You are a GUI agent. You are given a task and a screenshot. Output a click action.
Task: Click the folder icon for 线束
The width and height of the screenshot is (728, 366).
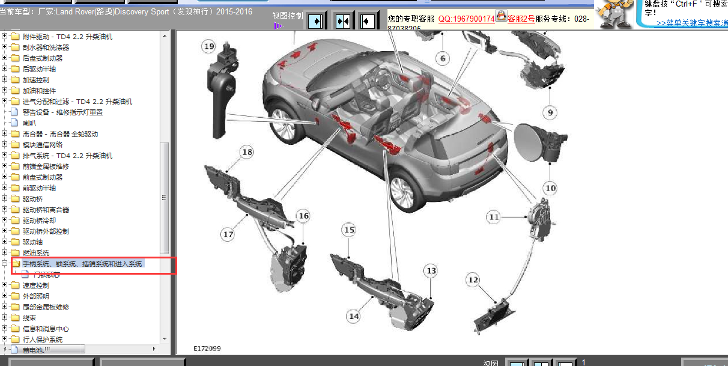point(15,318)
